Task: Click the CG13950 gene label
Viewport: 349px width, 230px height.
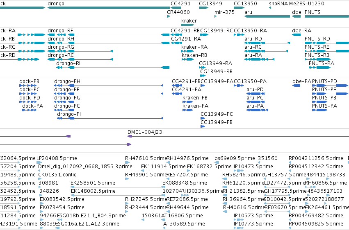Action: tap(245, 4)
